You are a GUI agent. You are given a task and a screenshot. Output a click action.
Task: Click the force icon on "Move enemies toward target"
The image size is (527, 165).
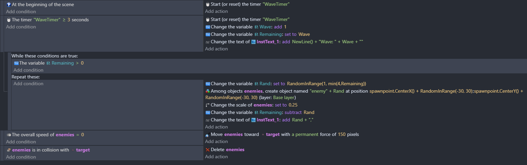pyautogui.click(x=208, y=135)
